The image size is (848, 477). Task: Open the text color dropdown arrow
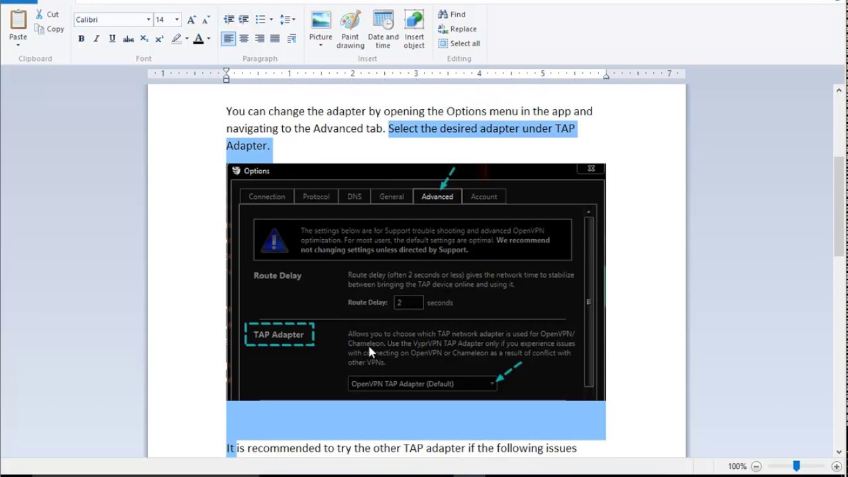[x=208, y=39]
